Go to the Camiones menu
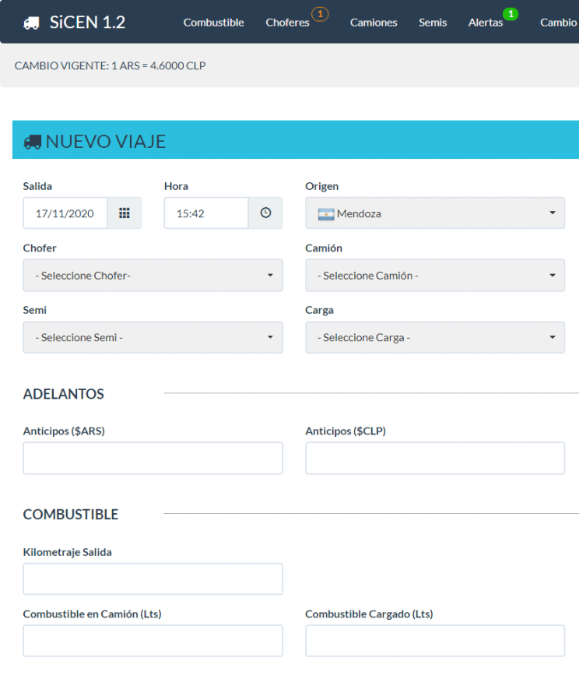579x679 pixels. click(374, 23)
